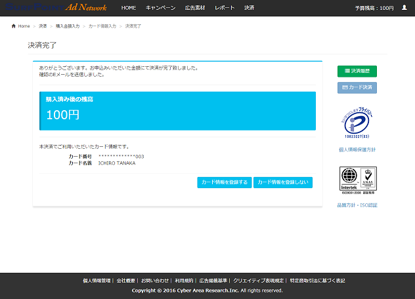Click the Home breadcrumb link
The width and height of the screenshot is (415, 299).
coord(21,26)
